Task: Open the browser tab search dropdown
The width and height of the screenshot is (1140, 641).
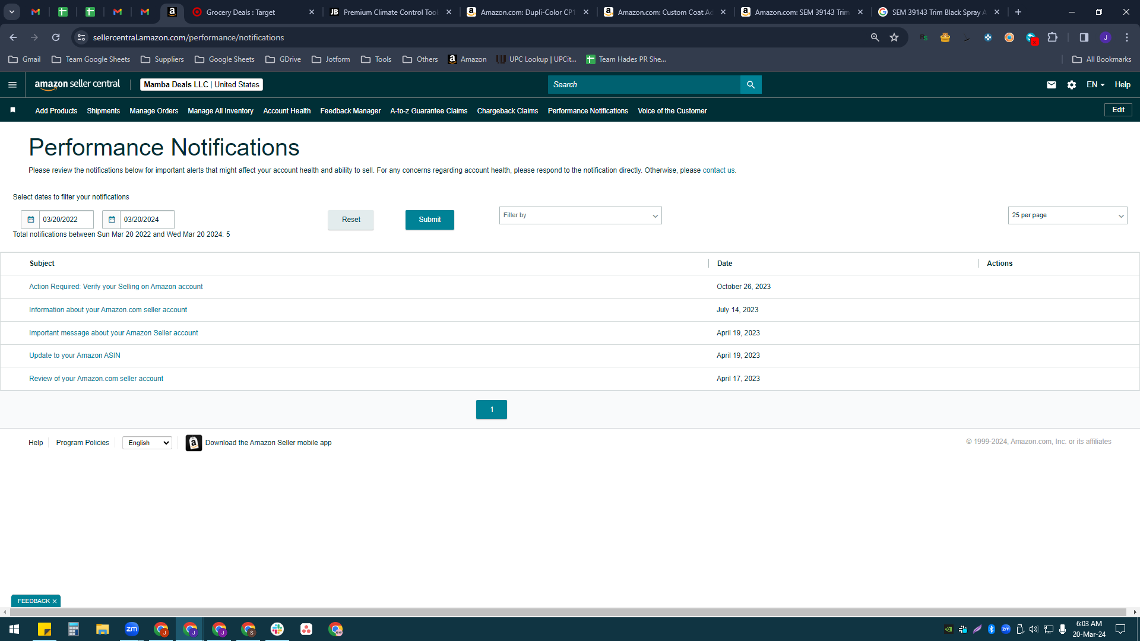Action: (x=12, y=12)
